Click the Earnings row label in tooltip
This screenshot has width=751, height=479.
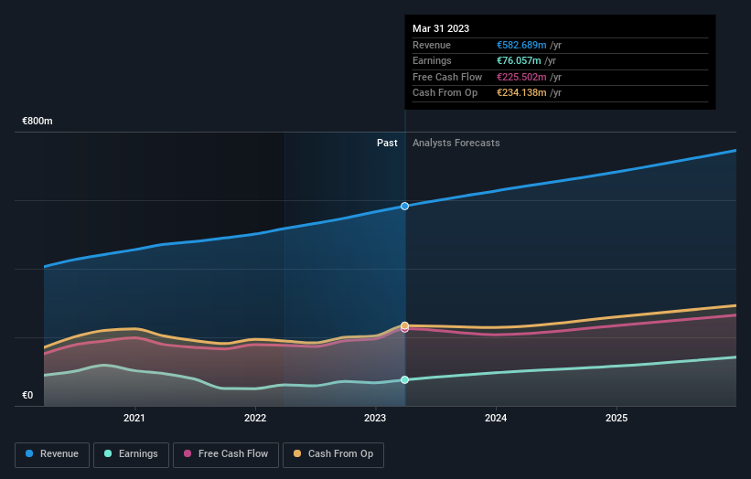point(432,60)
